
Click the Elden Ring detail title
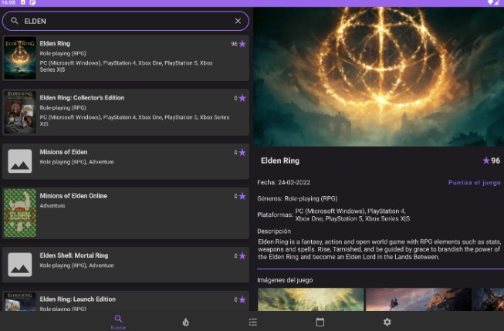coord(280,160)
